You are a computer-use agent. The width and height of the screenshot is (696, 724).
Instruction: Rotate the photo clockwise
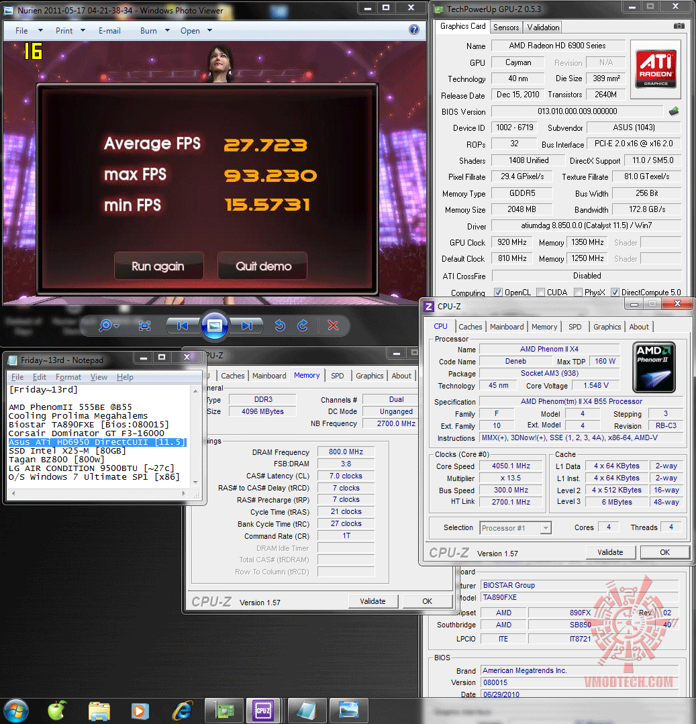303,325
